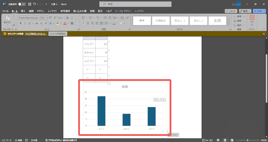Open the Paragraph group dialog launcher
The width and height of the screenshot is (268, 142).
click(129, 29)
